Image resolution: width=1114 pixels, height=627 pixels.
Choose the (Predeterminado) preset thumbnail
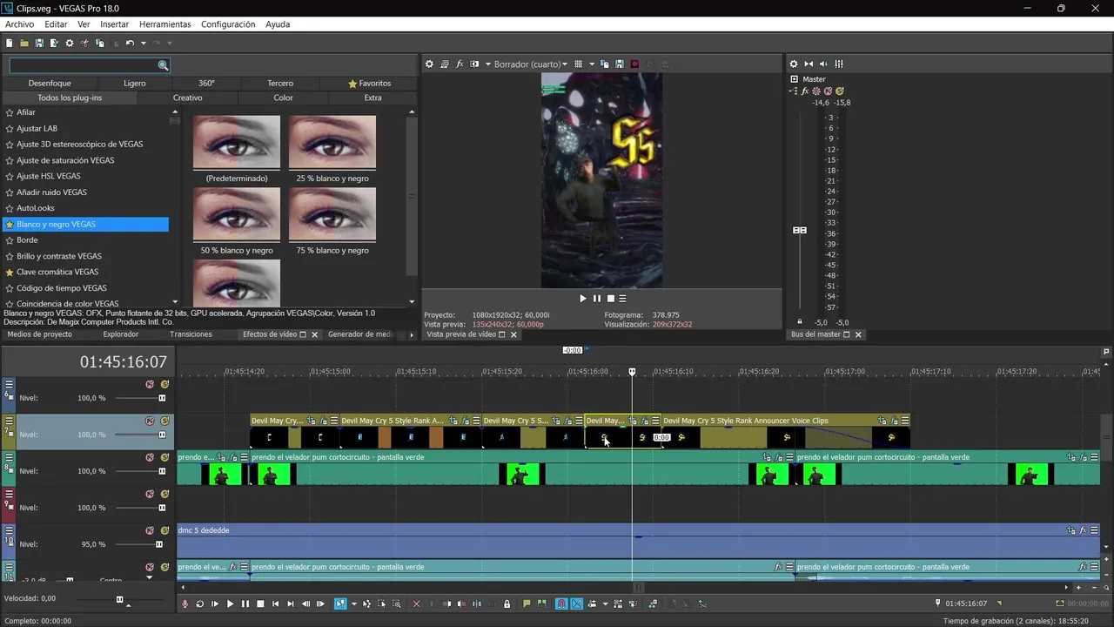point(237,143)
